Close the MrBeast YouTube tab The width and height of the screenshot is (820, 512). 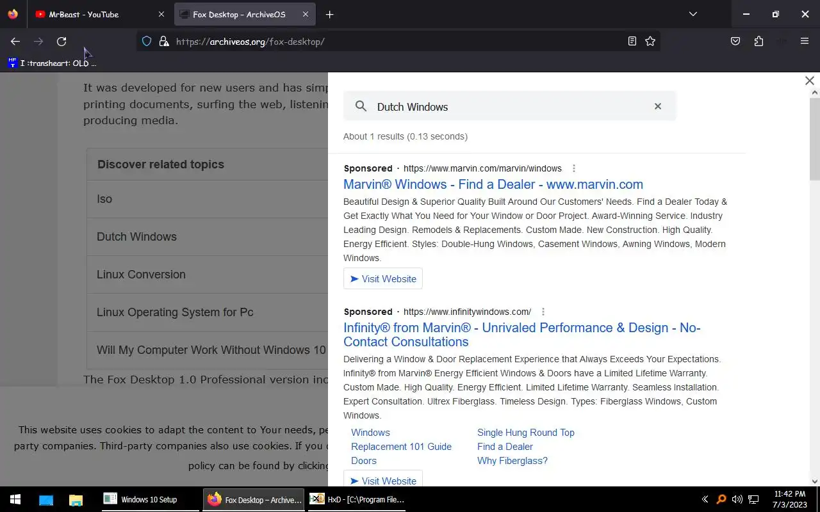point(161,14)
